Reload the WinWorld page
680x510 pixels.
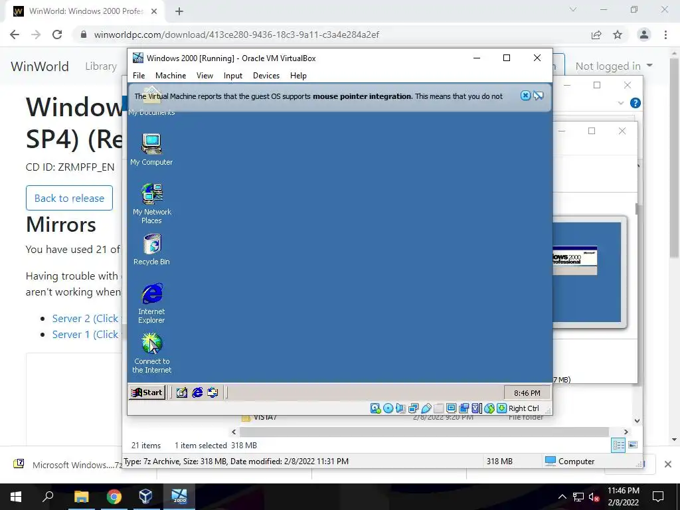[57, 35]
